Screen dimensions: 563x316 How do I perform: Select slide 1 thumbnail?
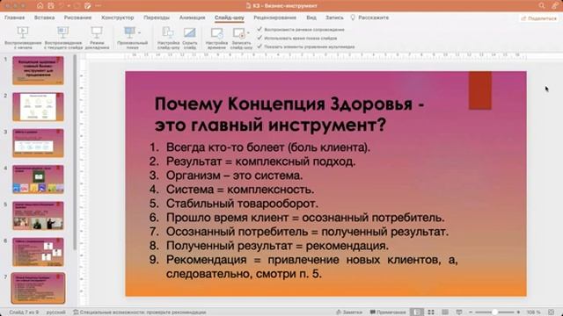[x=38, y=70]
